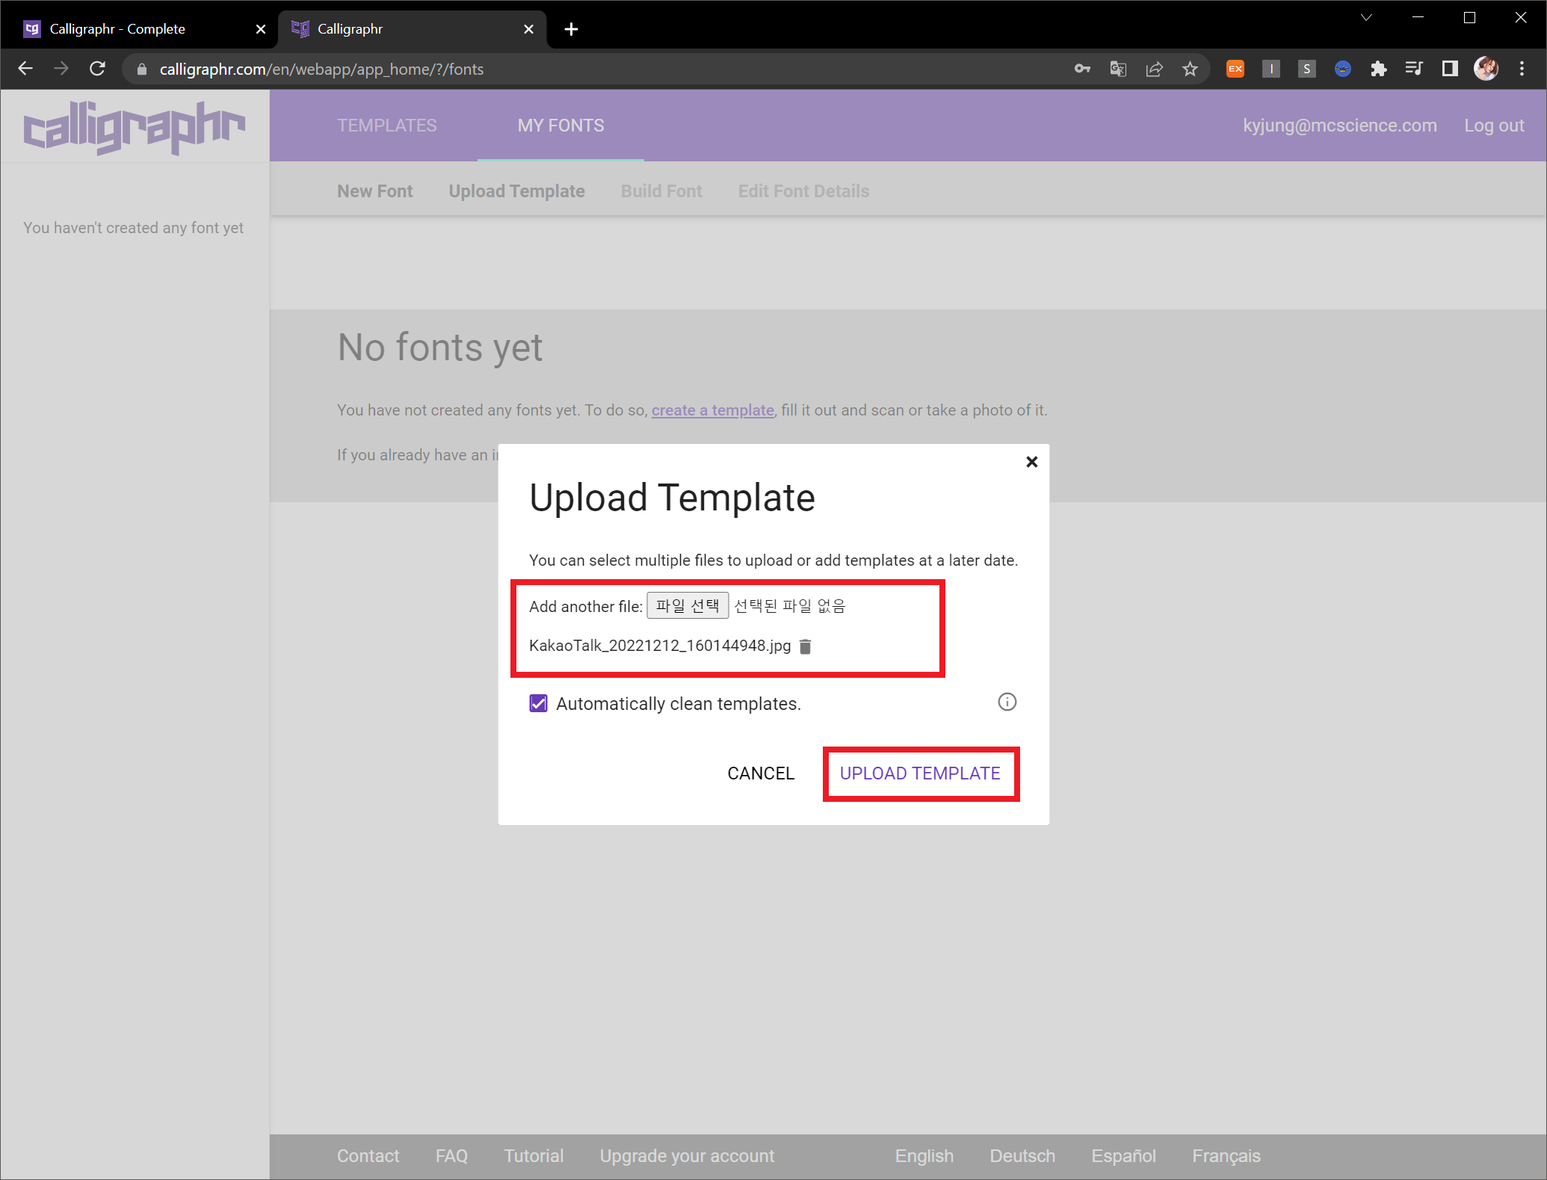
Task: Open the saved passwords key icon
Action: (x=1081, y=69)
